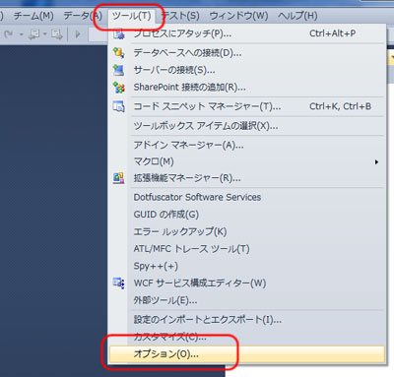The image size is (394, 377).
Task: Open dropdown arrow next to the undo icon
Action: pos(22,34)
